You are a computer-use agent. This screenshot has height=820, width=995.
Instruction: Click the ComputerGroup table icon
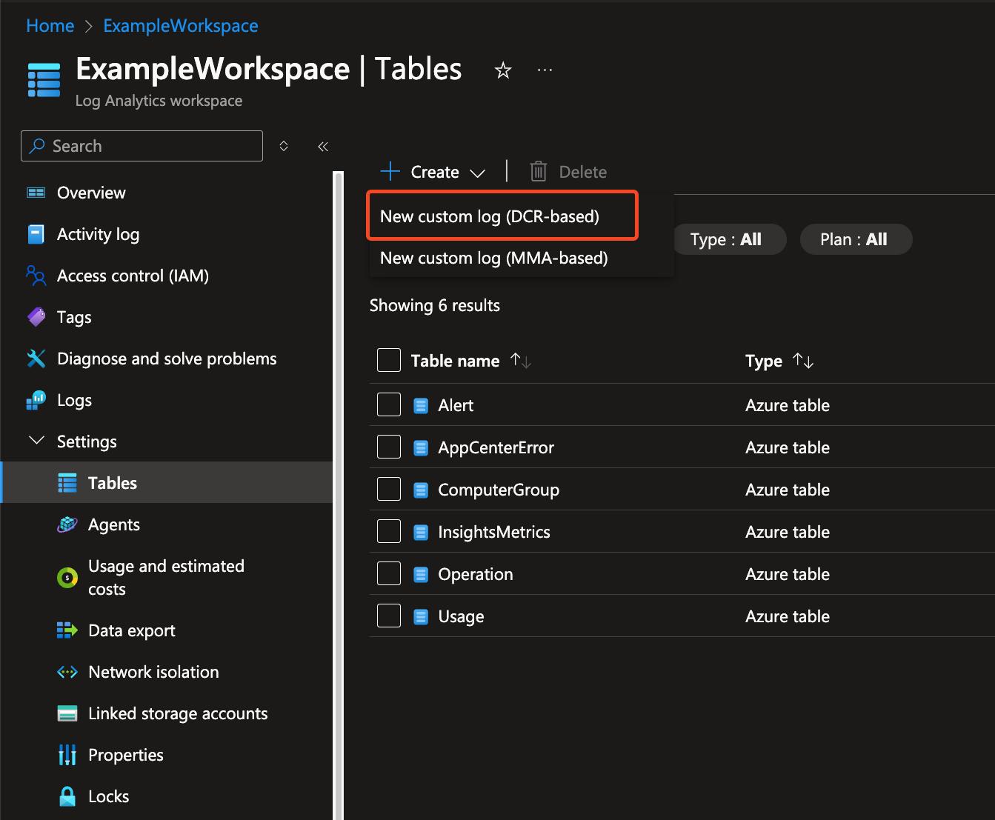tap(421, 490)
